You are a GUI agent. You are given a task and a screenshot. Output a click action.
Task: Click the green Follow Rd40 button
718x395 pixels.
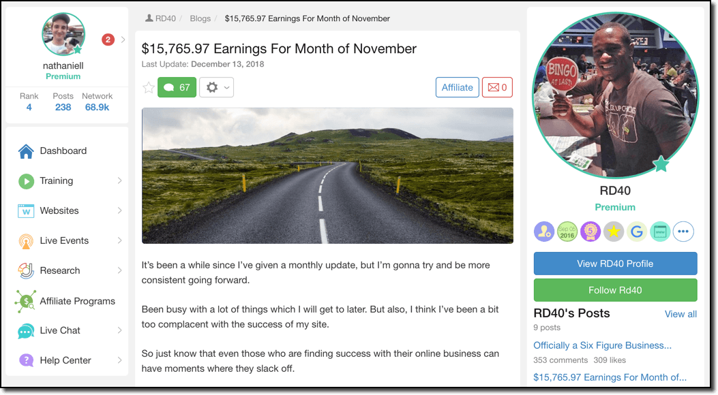[x=615, y=290]
